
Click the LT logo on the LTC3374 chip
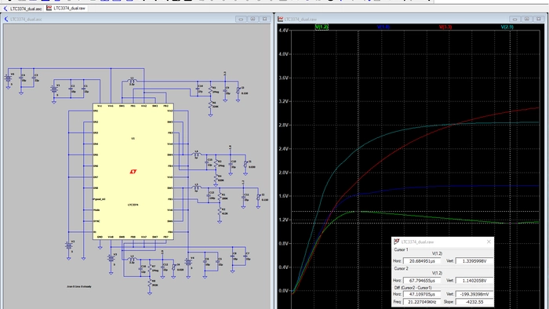pyautogui.click(x=133, y=172)
